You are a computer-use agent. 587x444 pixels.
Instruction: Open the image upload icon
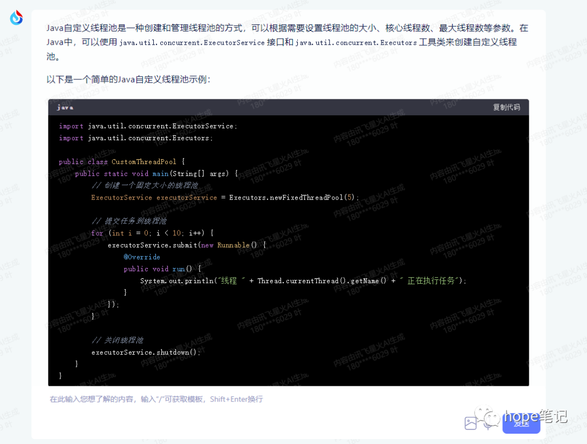pos(471,423)
